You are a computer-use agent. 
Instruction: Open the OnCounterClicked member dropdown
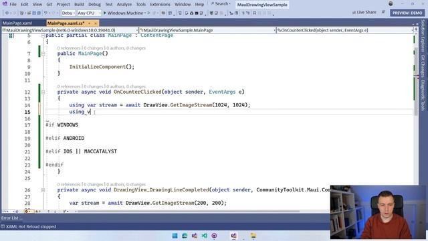345,30
